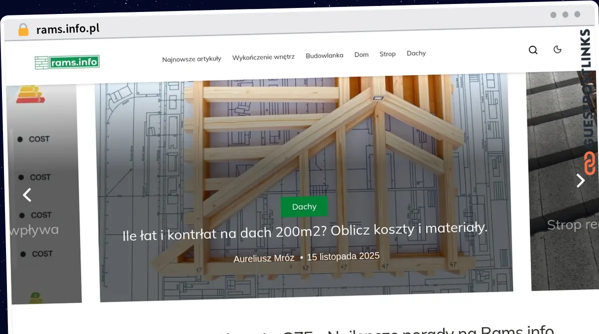The height and width of the screenshot is (334, 599).
Task: Show previous slide with left arrow
Action: click(x=27, y=195)
